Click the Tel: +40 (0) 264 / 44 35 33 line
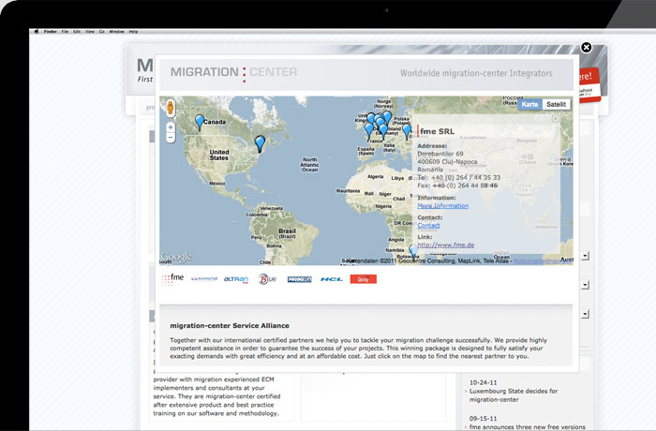 point(458,177)
